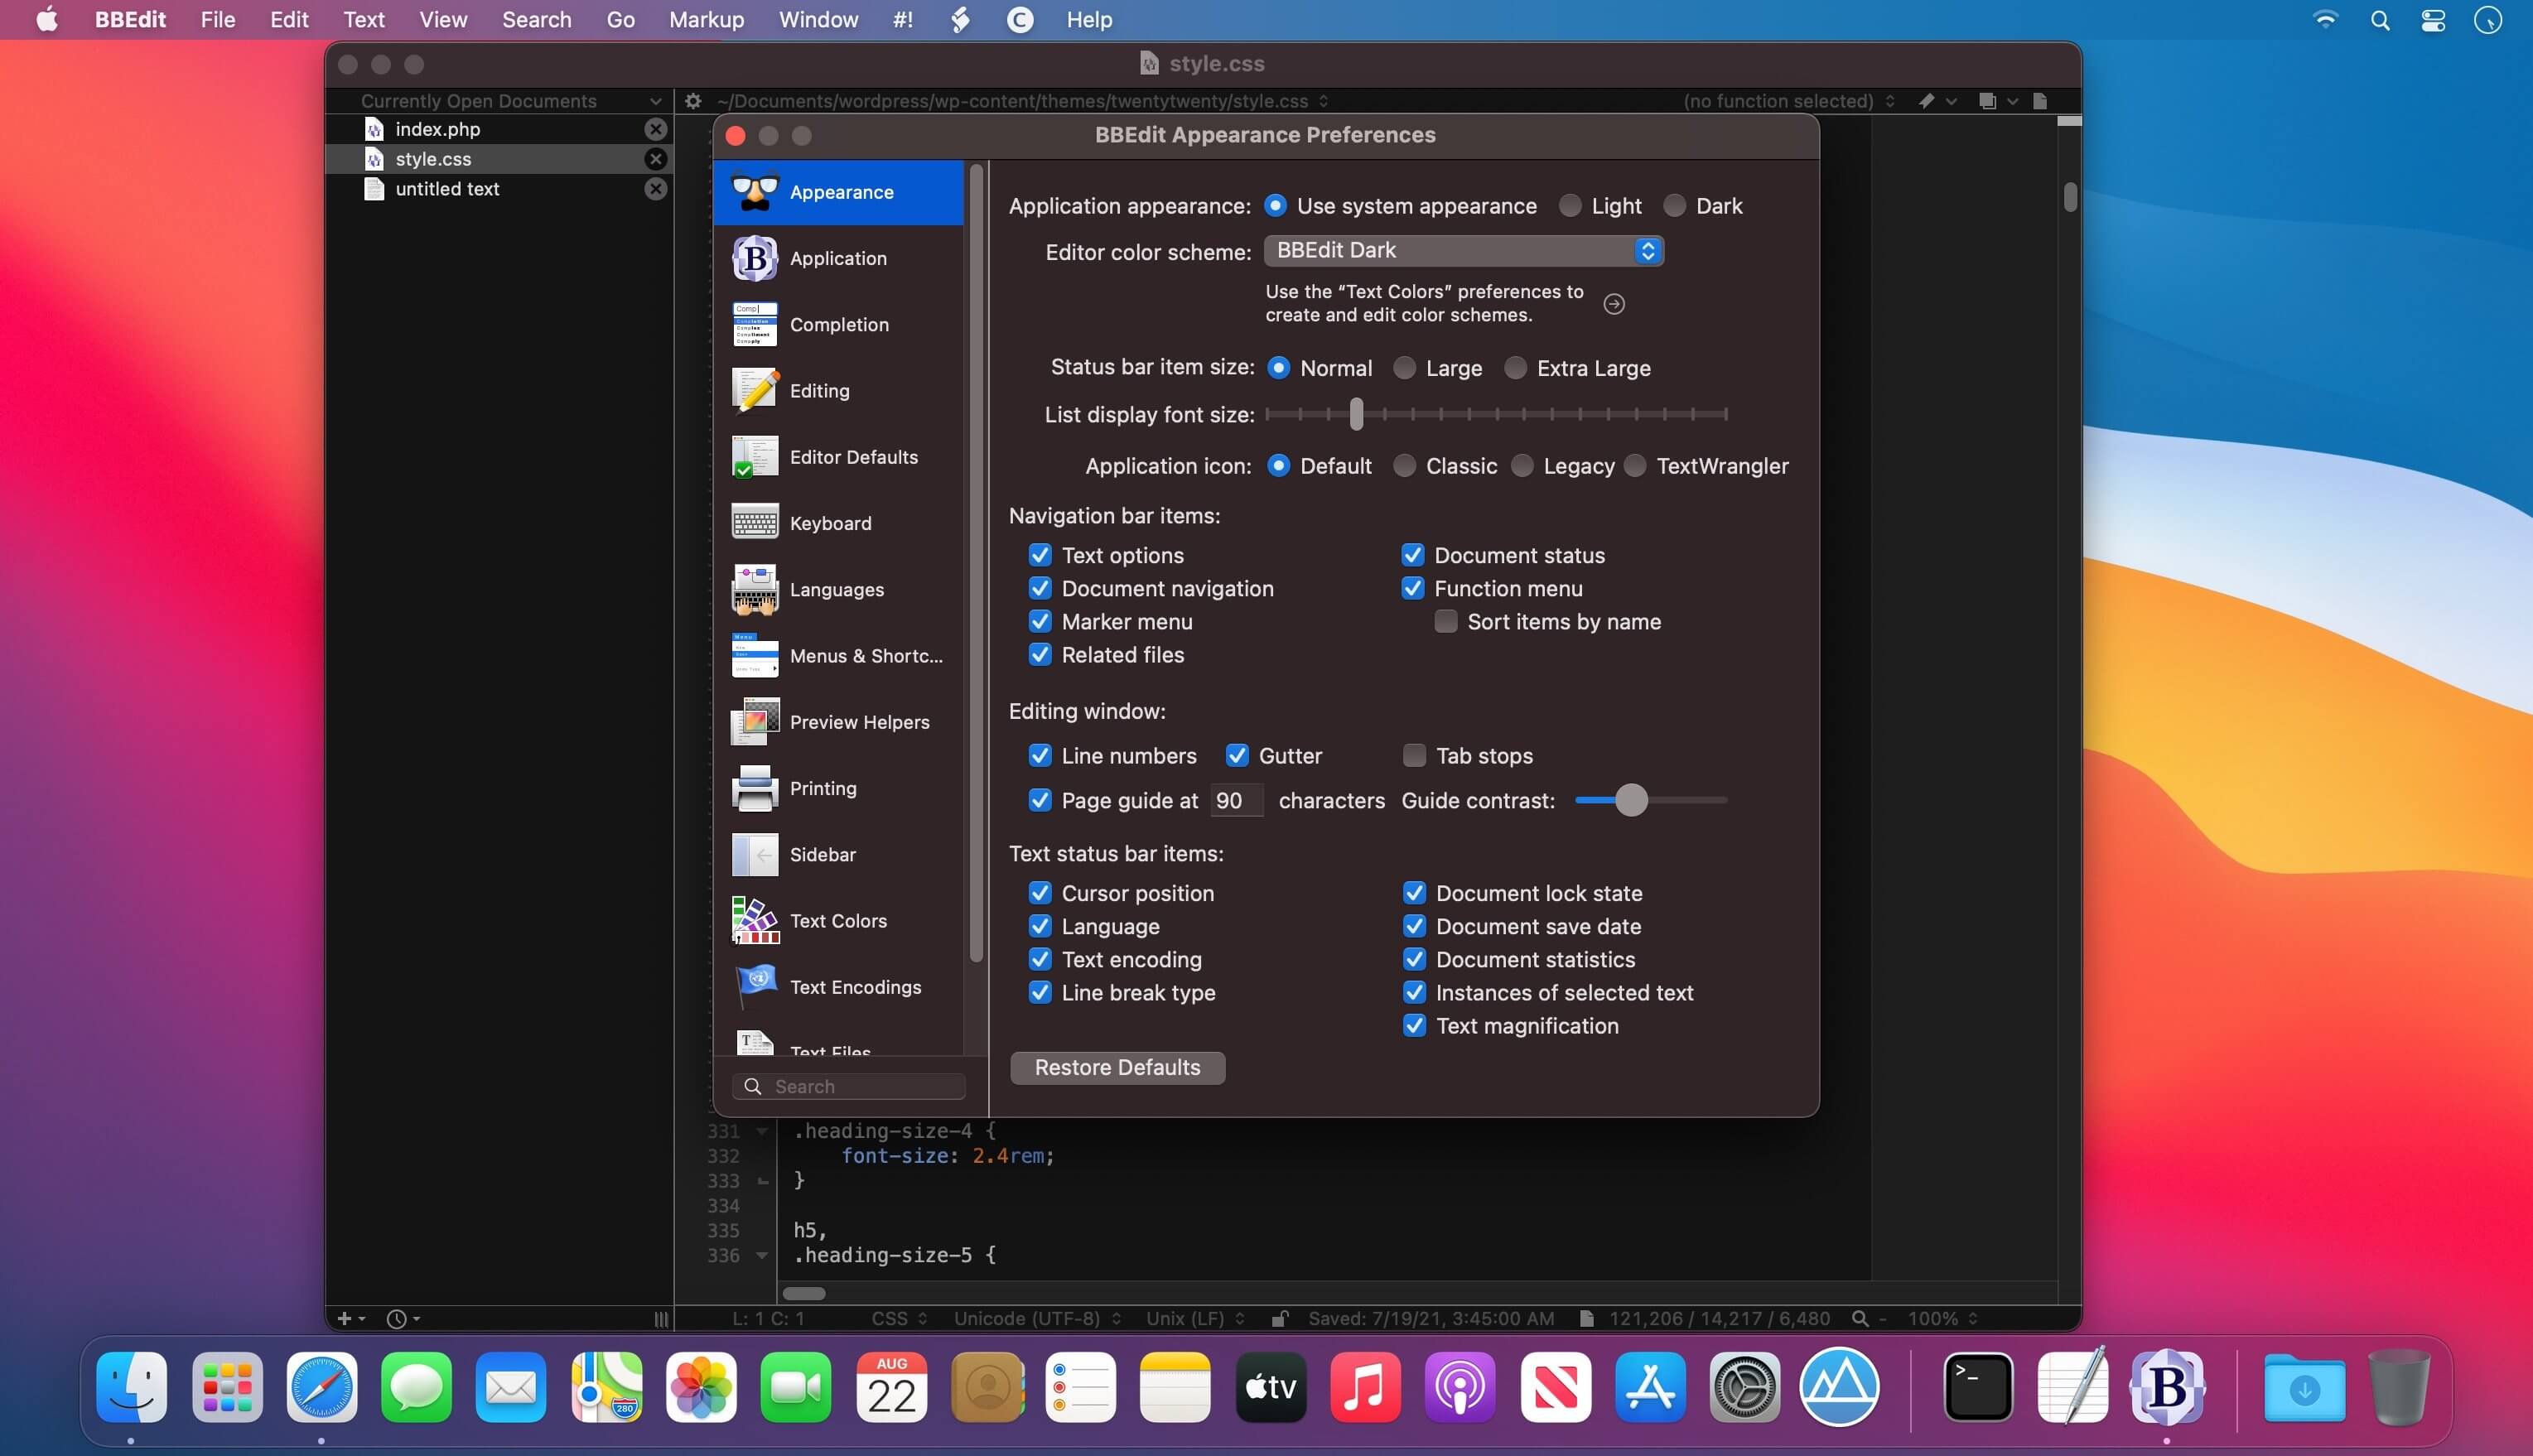Viewport: 2533px width, 1456px height.
Task: Open the Menus & Shortcuts pane
Action: 838,655
